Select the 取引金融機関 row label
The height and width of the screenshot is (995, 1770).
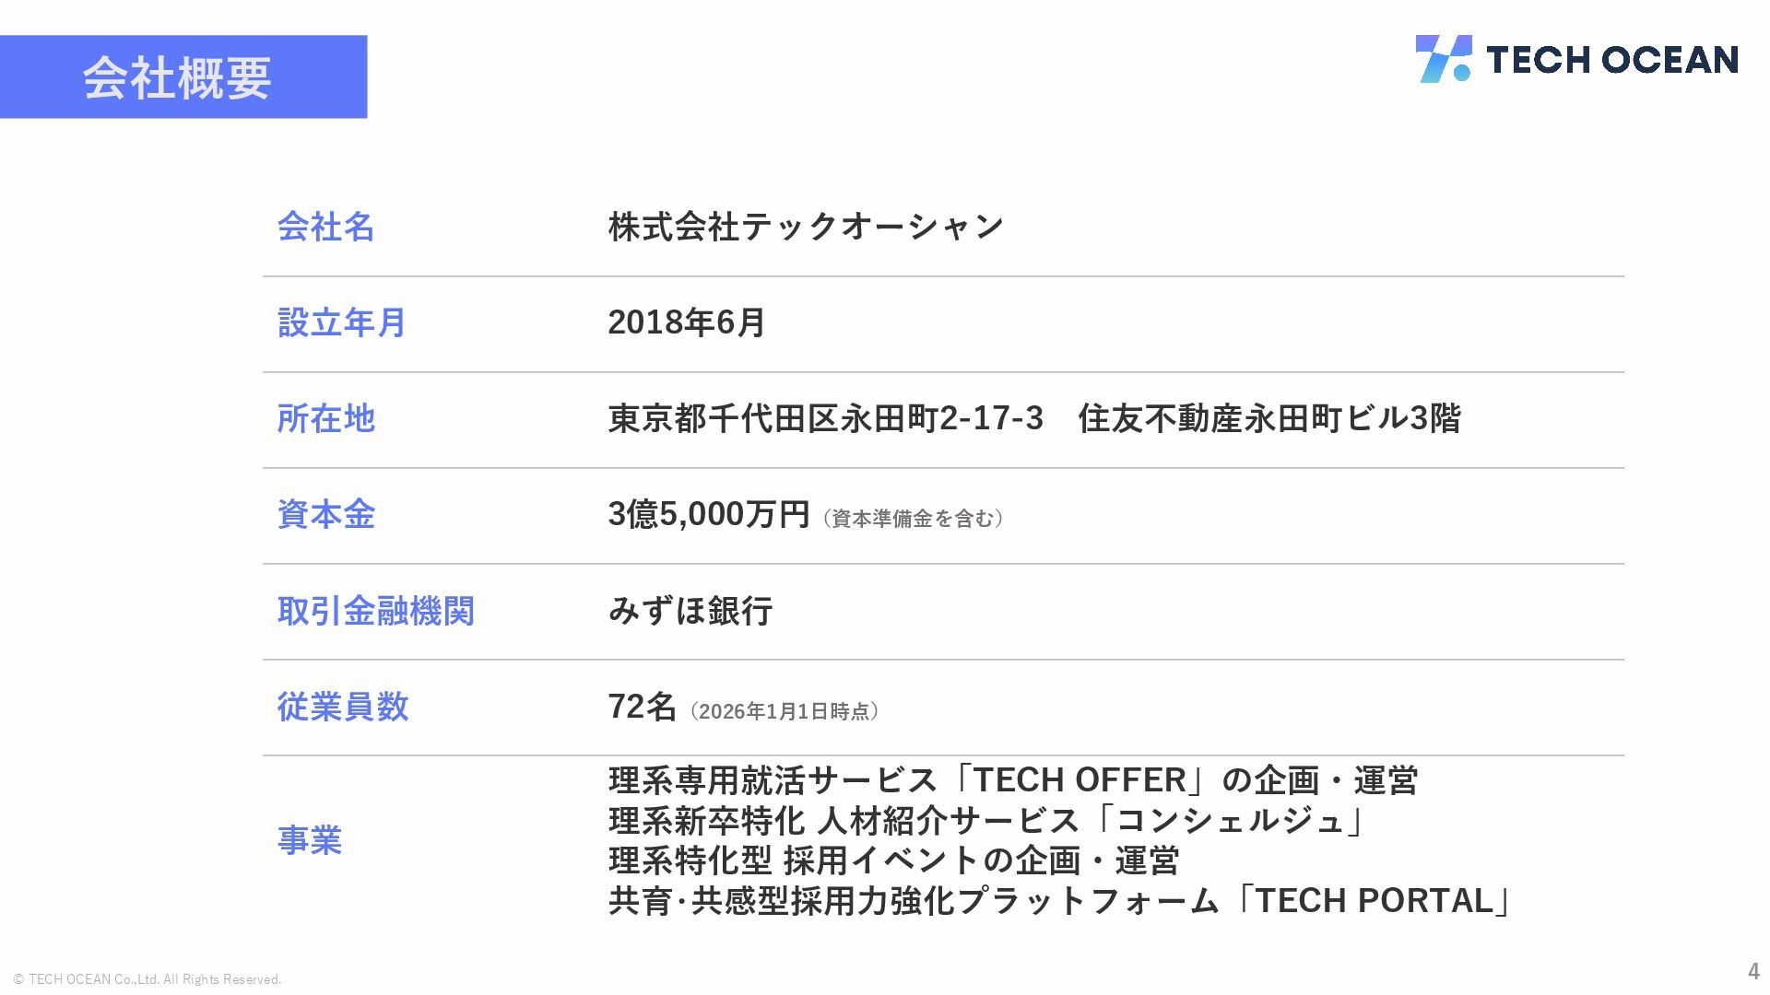375,611
